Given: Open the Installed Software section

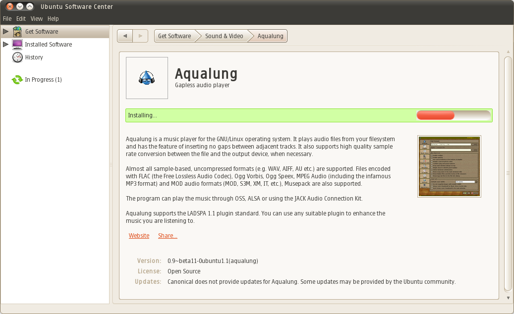Looking at the screenshot, I should click(16, 44).
